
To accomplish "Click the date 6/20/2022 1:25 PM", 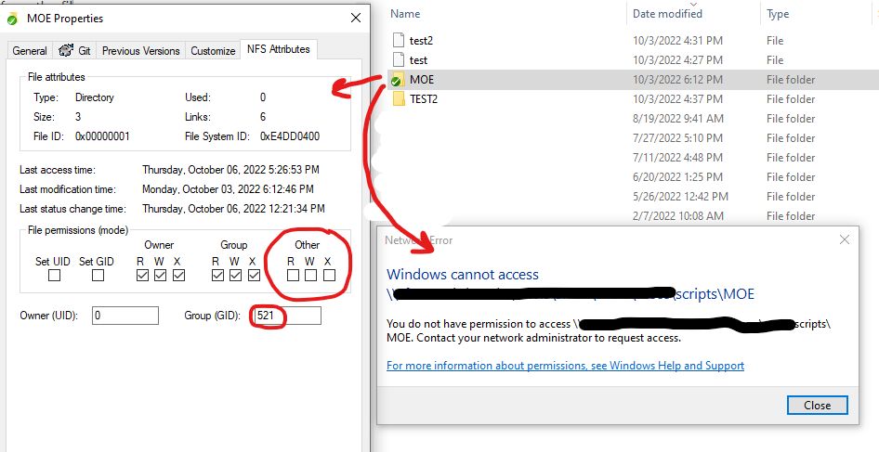I will pos(677,177).
